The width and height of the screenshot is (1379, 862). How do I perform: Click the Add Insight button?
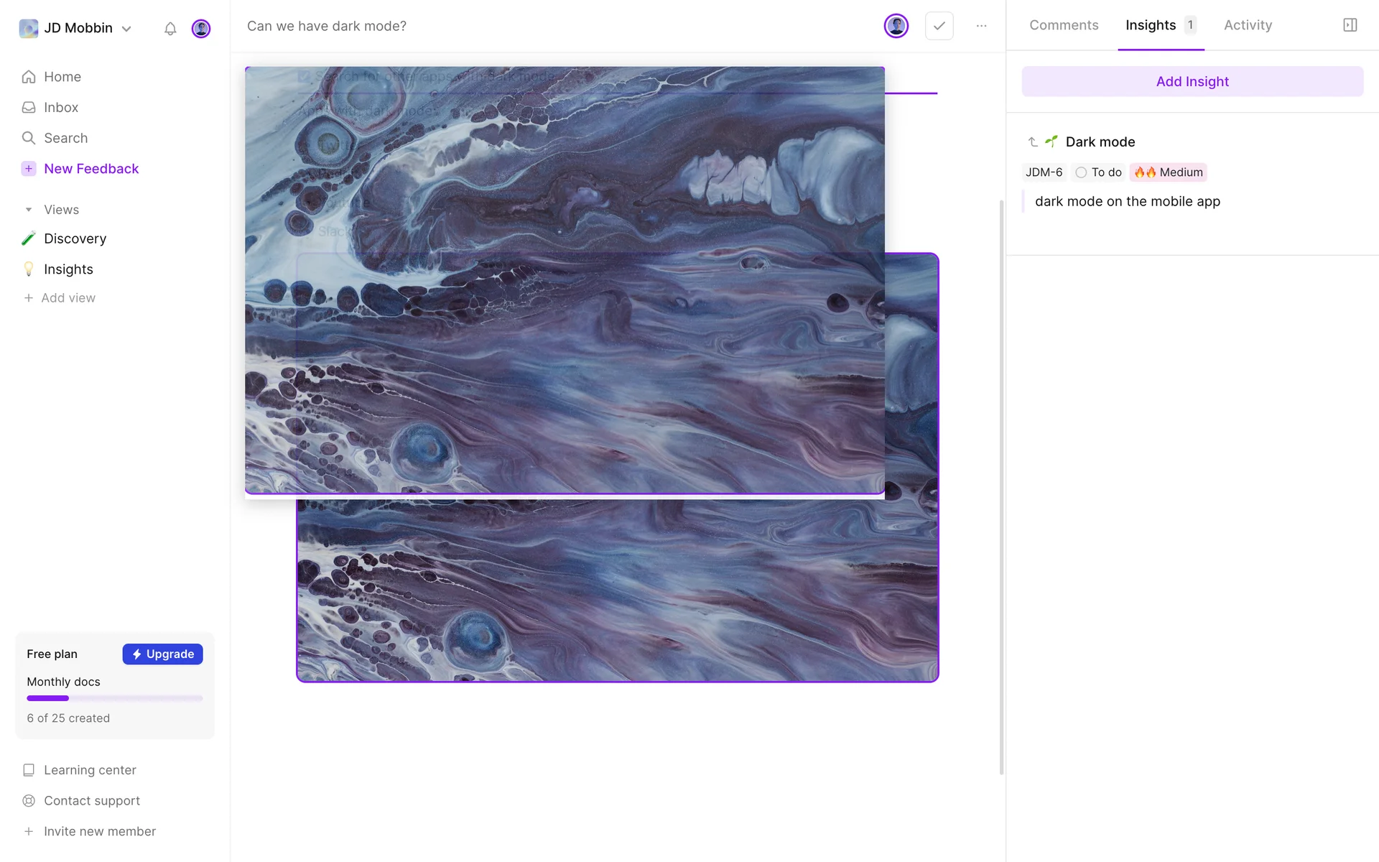pyautogui.click(x=1192, y=82)
